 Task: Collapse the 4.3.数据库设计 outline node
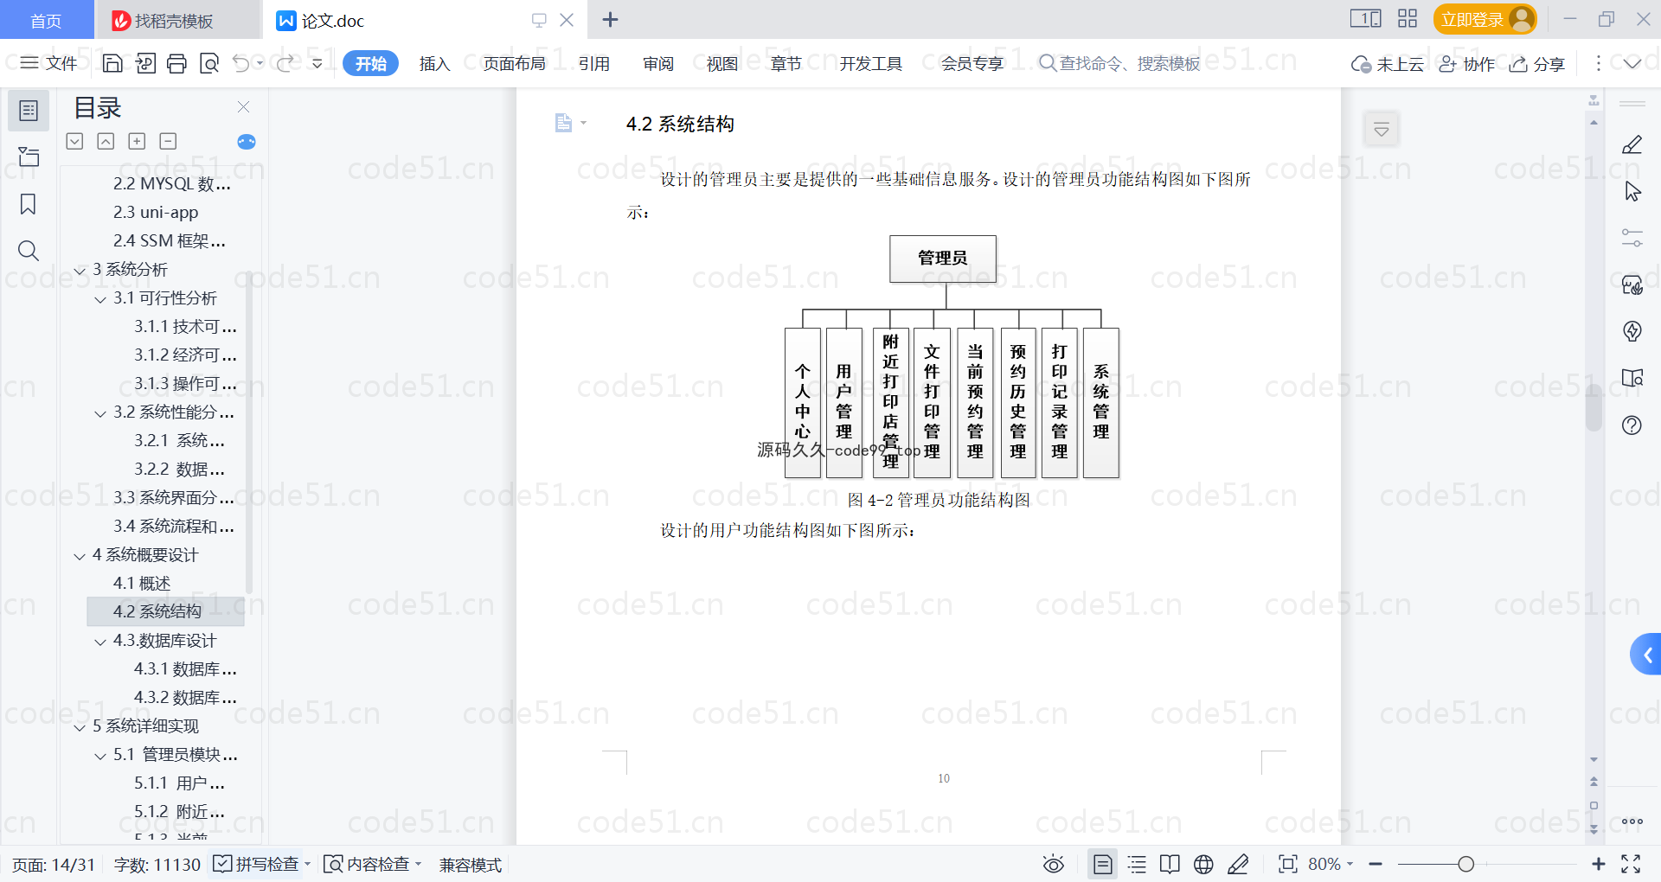pyautogui.click(x=100, y=641)
